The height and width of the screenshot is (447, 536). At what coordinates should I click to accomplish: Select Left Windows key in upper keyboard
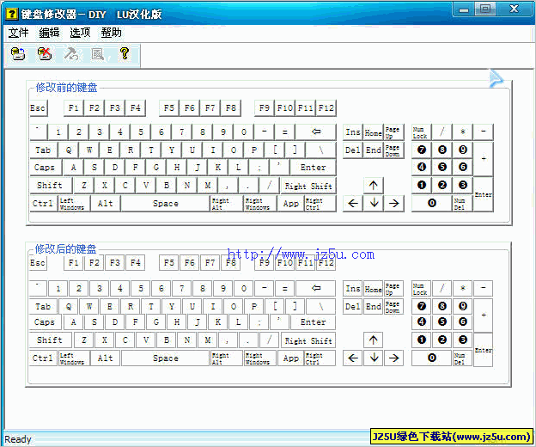[x=74, y=204]
